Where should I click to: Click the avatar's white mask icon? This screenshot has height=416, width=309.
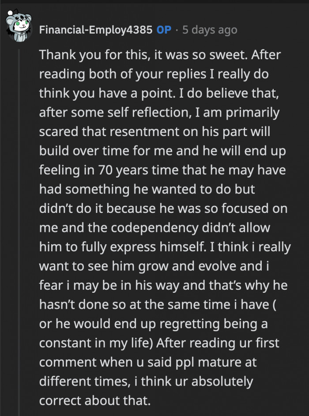coord(21,26)
